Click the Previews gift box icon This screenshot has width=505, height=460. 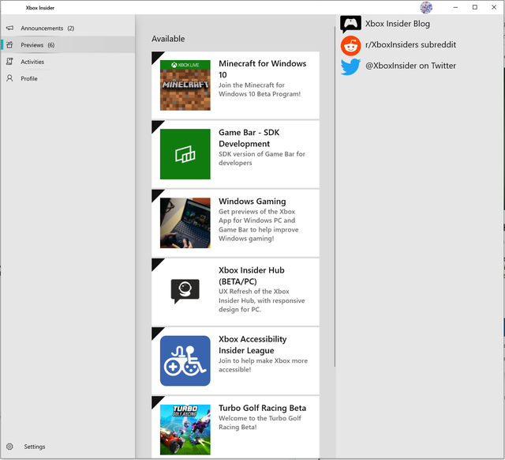[10, 45]
